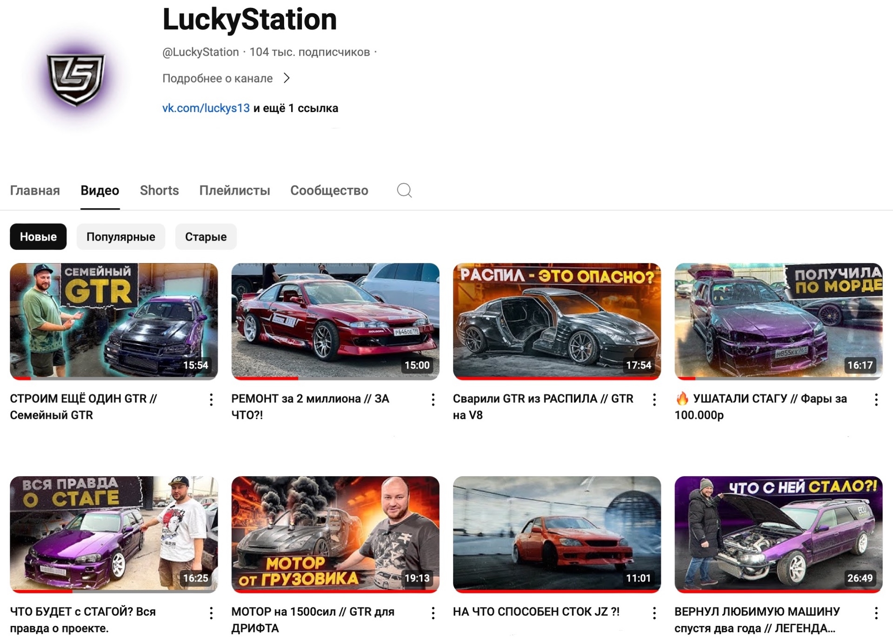Click watch progress bar under 'ВСЯ ПРАВДА О СТАГЕ' thumbnail
The image size is (893, 638).
click(114, 592)
